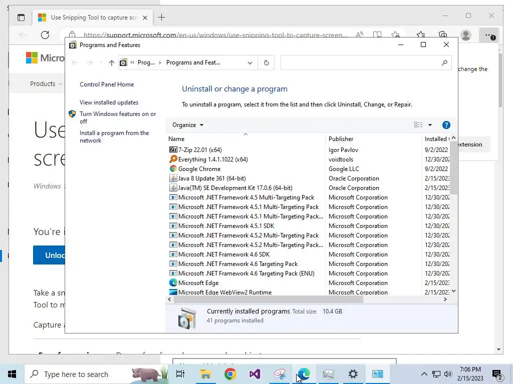Image resolution: width=513 pixels, height=384 pixels.
Task: Click the Publisher column header
Action: click(x=373, y=139)
